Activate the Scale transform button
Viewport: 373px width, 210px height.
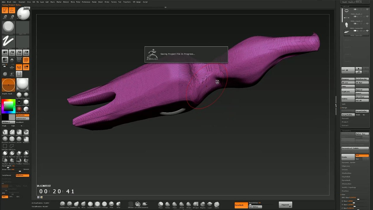[12, 17]
